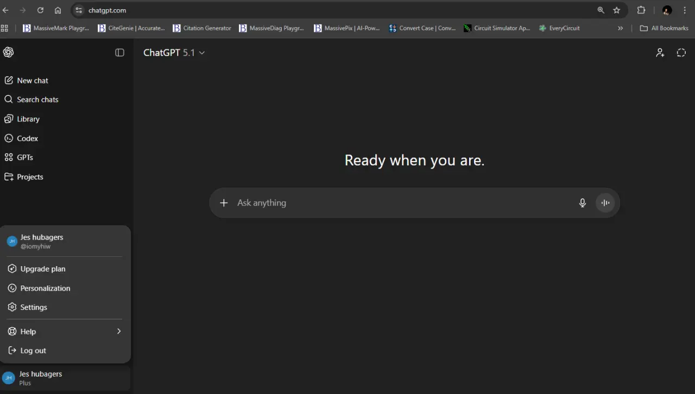Open the MassiveMark Playground bookmark
695x394 pixels.
56,28
